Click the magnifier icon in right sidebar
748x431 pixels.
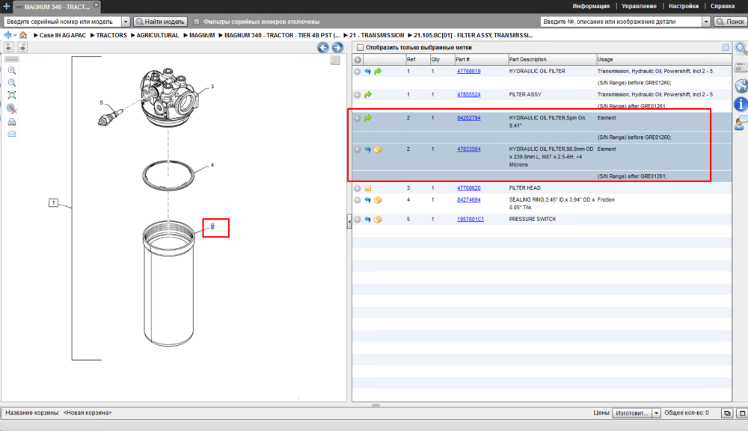tap(741, 48)
